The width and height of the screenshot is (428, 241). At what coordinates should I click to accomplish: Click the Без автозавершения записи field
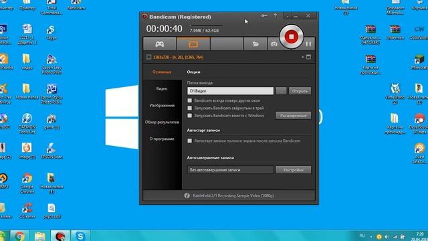pos(230,169)
